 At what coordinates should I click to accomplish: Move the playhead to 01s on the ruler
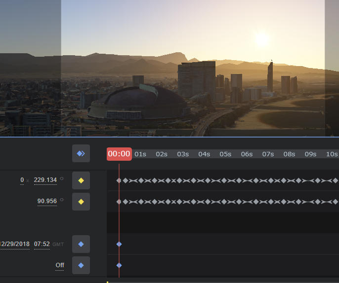click(140, 154)
